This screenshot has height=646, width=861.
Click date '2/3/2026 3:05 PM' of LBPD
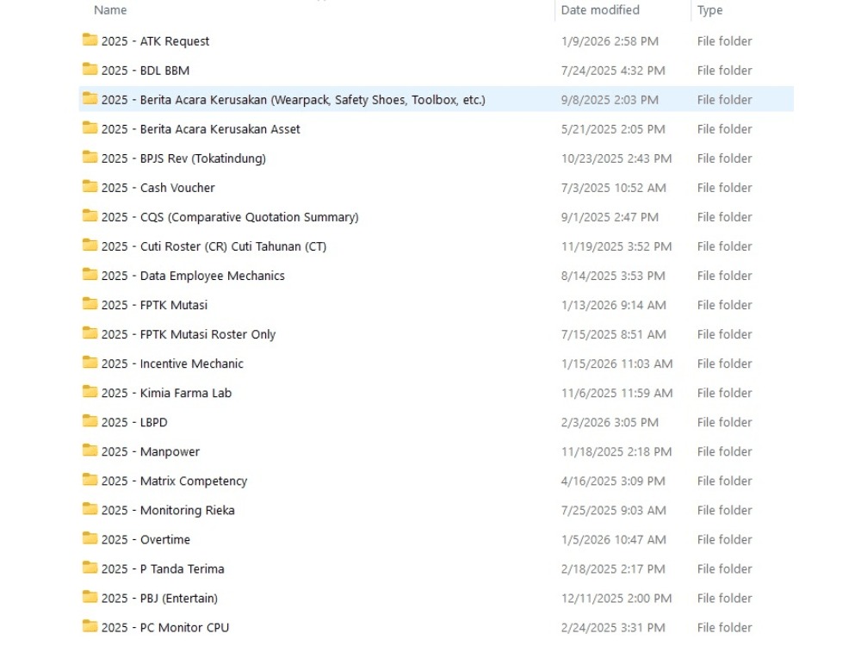[x=610, y=422]
